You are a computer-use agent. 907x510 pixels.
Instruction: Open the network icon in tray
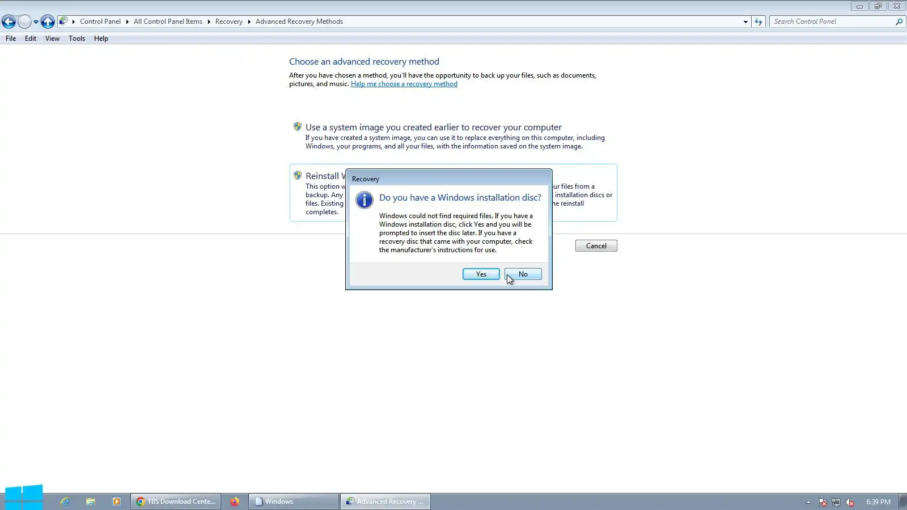[x=836, y=502]
